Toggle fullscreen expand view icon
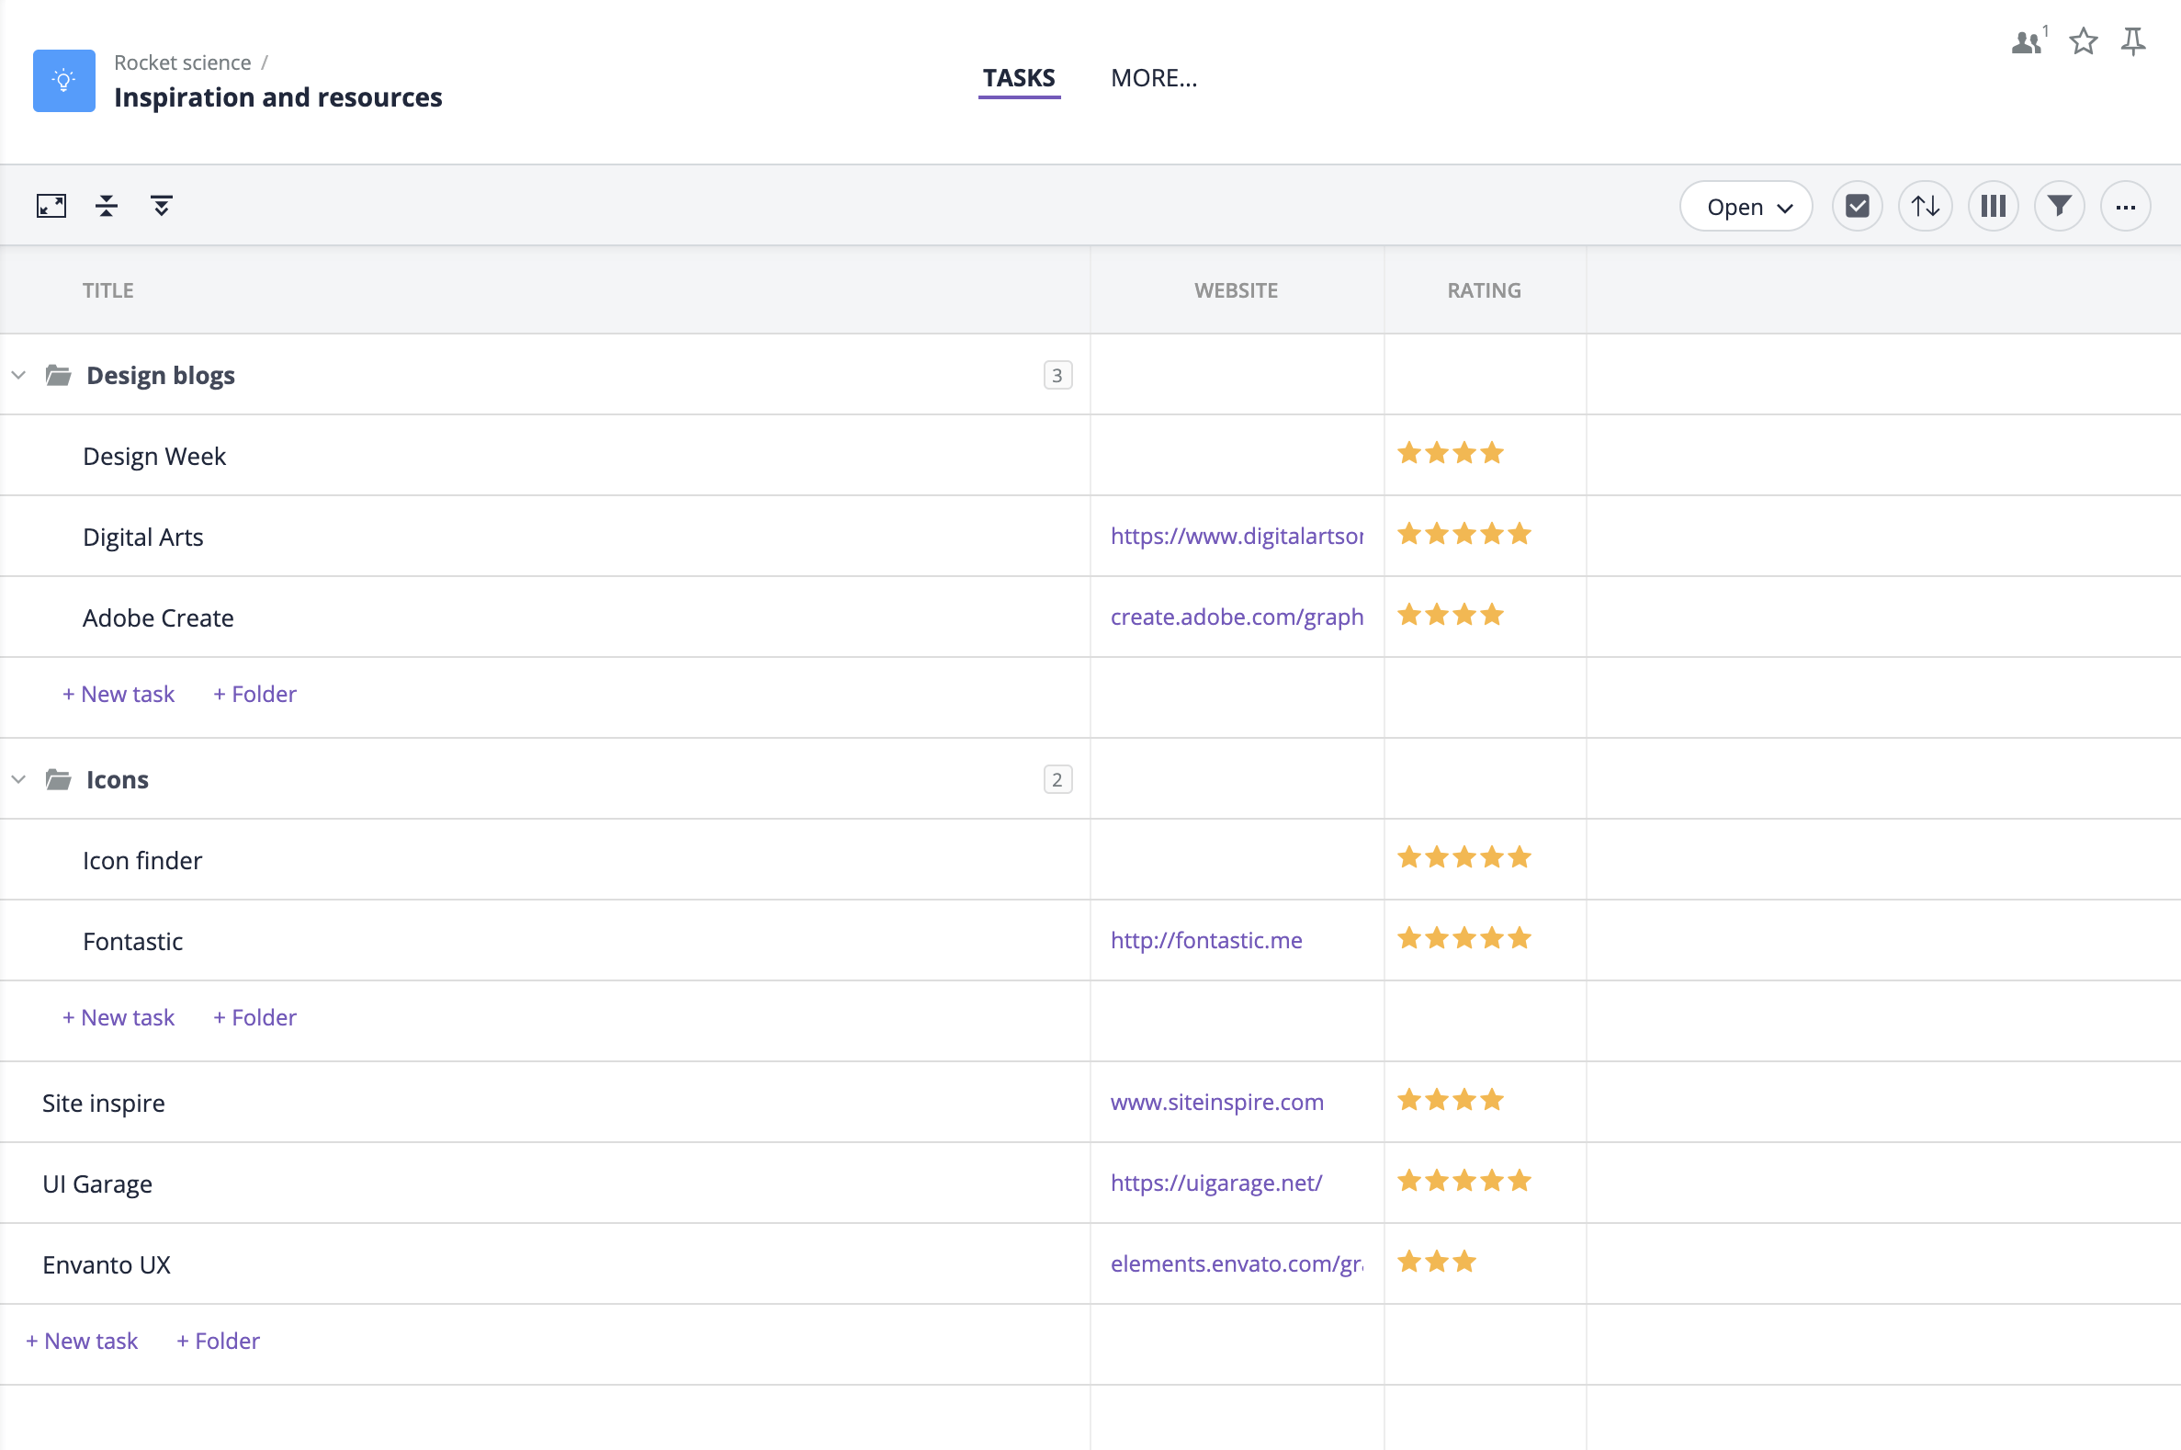 tap(51, 205)
